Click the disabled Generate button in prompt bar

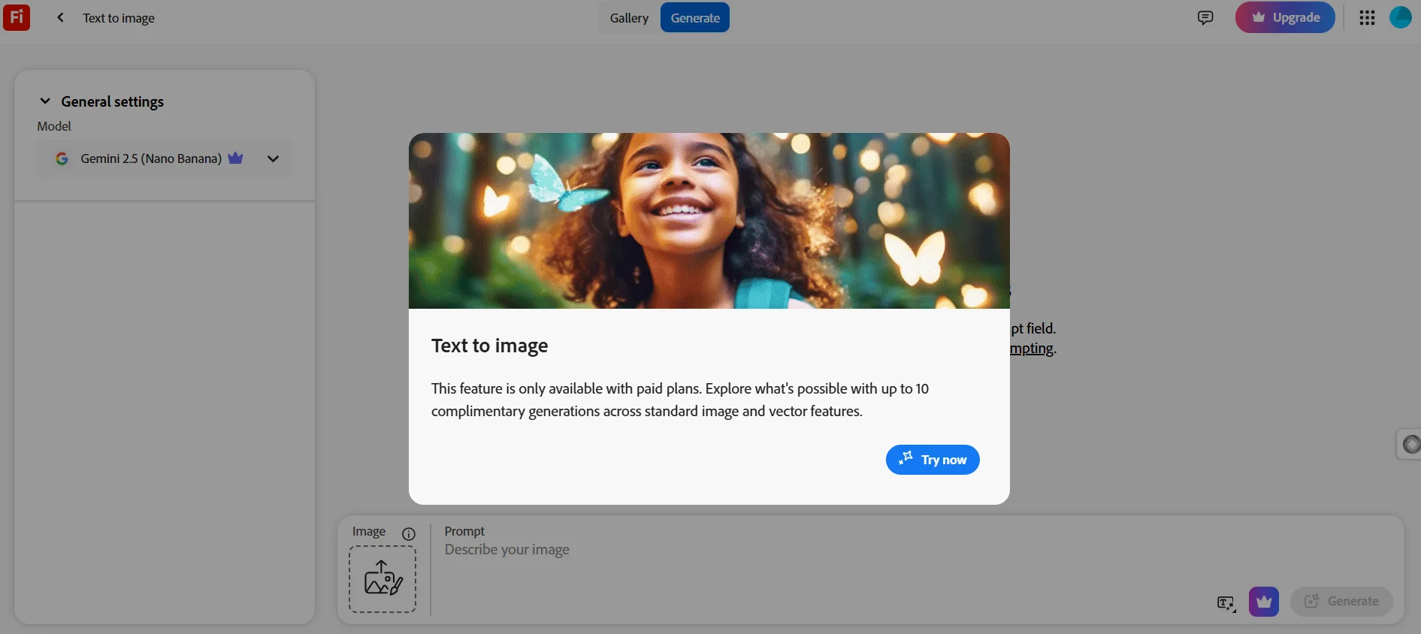(1341, 602)
